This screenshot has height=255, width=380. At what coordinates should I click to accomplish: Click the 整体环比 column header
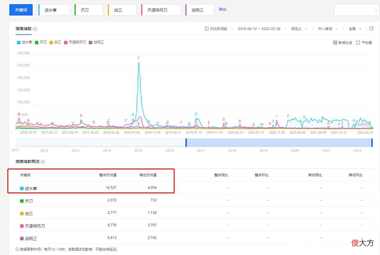tap(262, 175)
